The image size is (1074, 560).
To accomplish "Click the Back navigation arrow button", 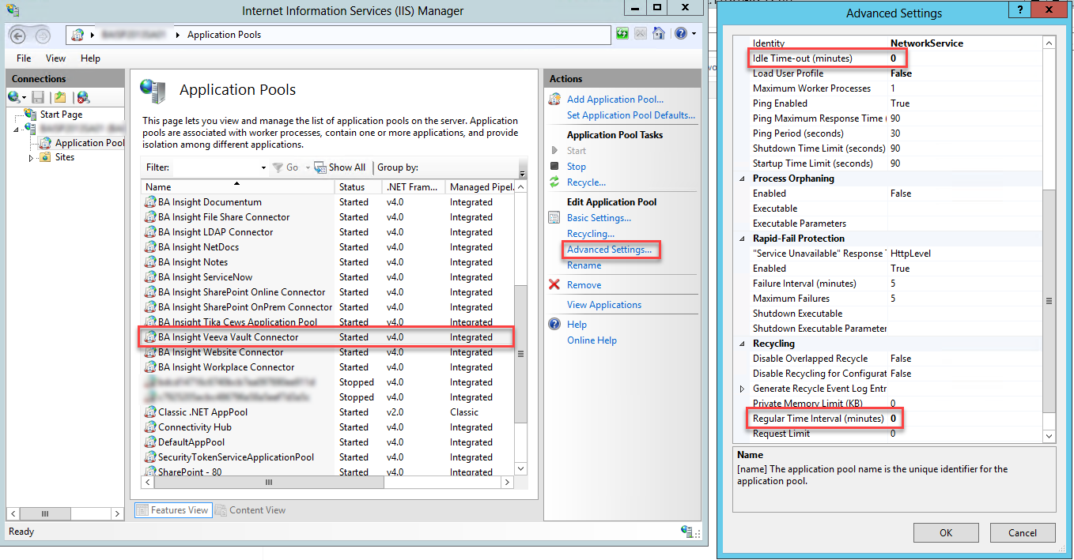I will tap(18, 35).
